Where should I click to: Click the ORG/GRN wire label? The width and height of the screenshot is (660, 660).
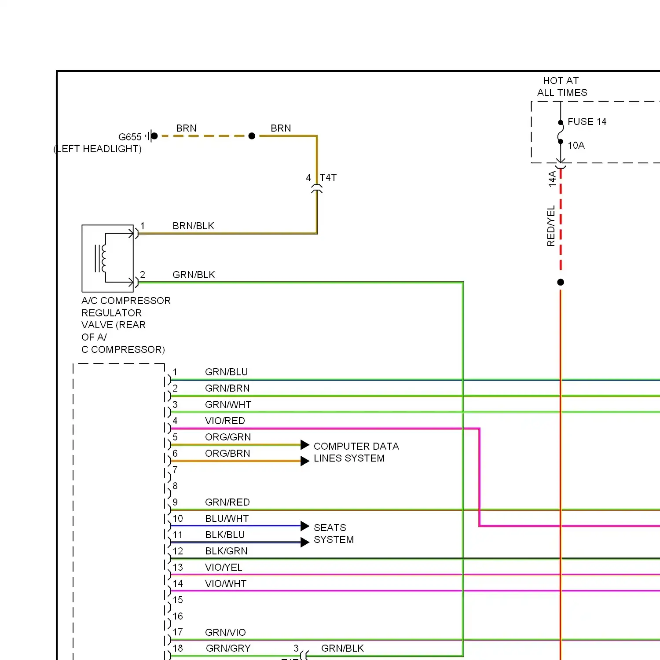pyautogui.click(x=228, y=437)
